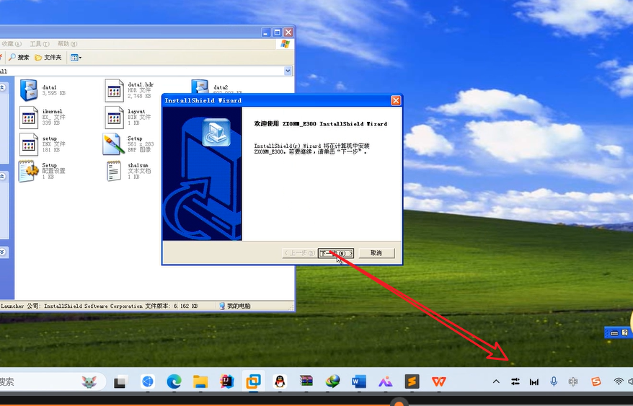The height and width of the screenshot is (406, 633).
Task: Open the blue globe browser on taskbar
Action: click(147, 381)
